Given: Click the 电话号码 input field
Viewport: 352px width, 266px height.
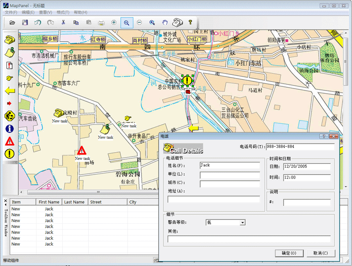Looking at the screenshot, I should point(300,147).
